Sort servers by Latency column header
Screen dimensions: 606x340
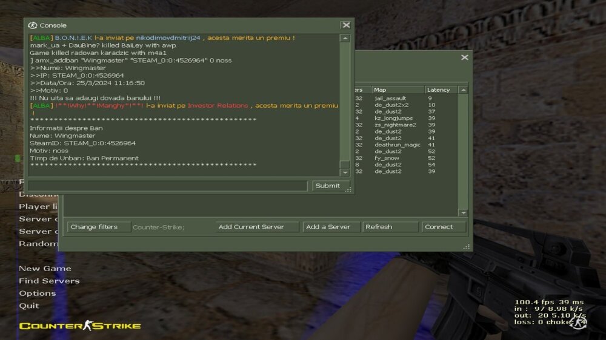click(441, 90)
